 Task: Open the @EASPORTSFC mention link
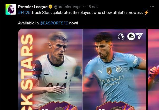click(54, 23)
